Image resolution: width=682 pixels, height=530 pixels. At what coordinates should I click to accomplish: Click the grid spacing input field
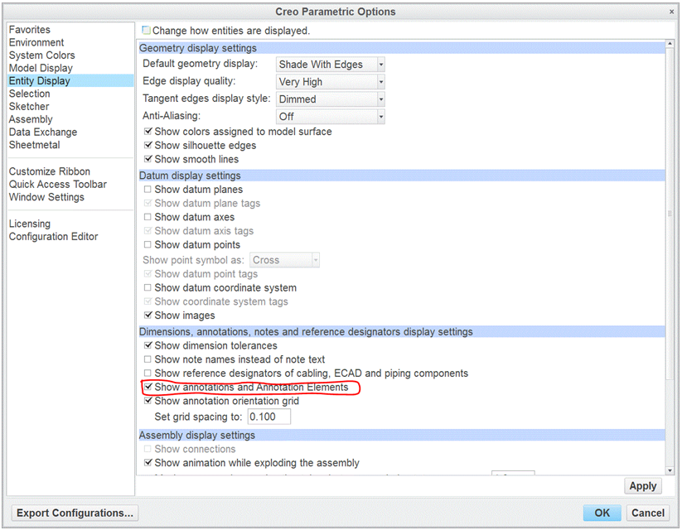click(268, 417)
